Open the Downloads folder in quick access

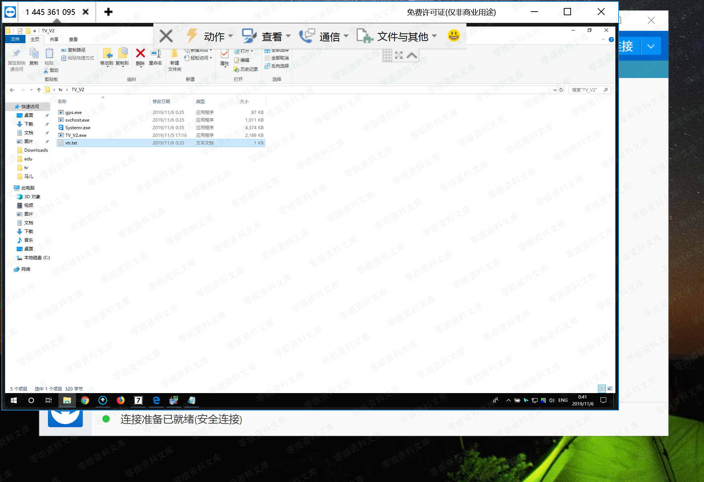point(36,150)
